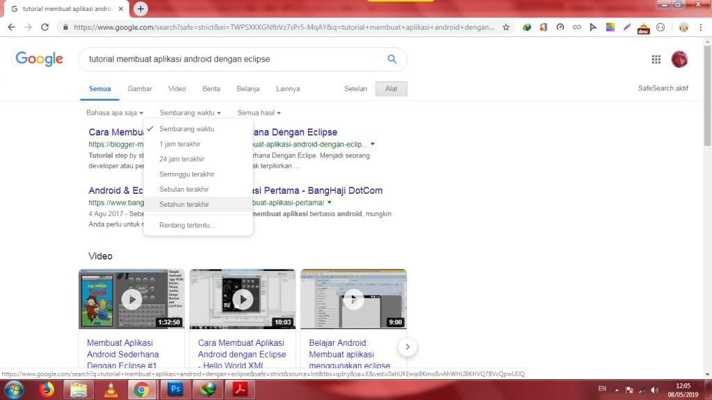Go back to previous page in Chrome
This screenshot has height=400, width=712.
[x=11, y=27]
